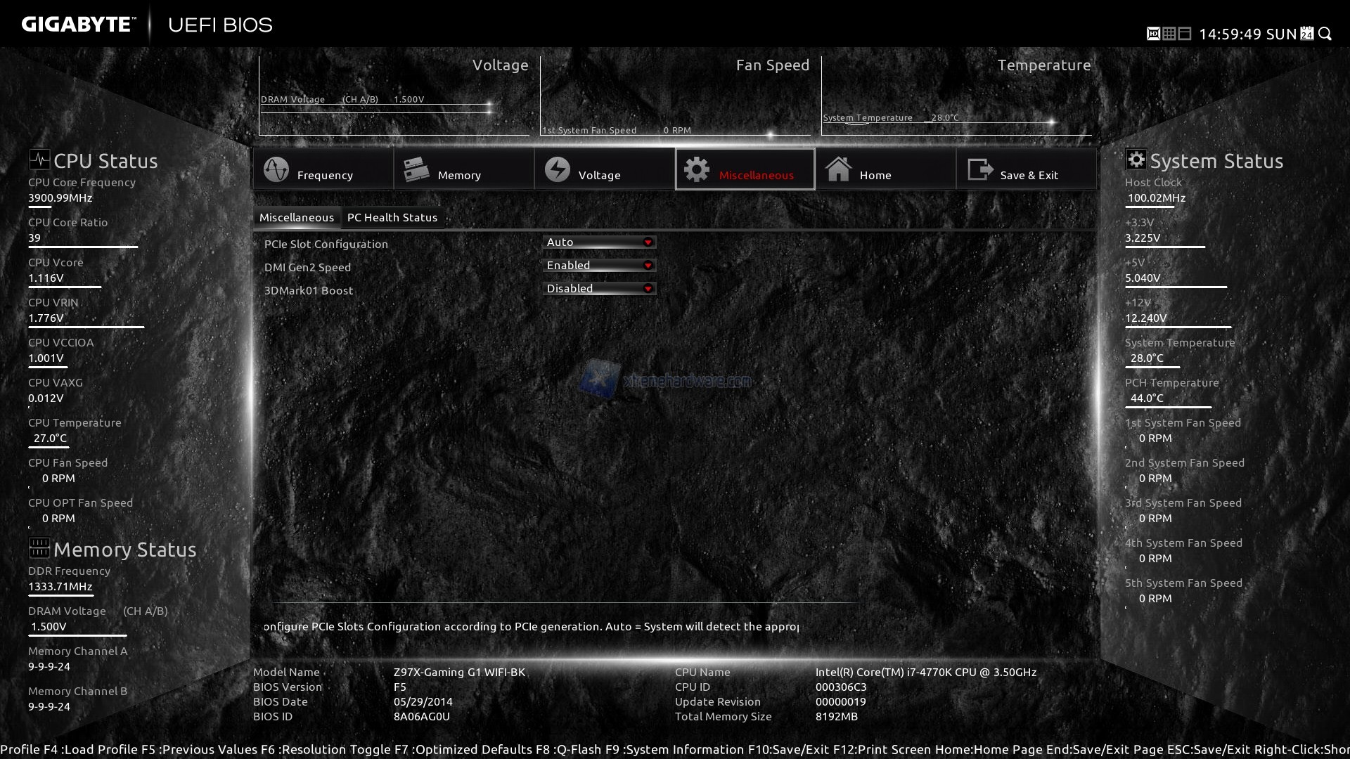
Task: Expand PCIe Slot Configuration dropdown
Action: [648, 242]
